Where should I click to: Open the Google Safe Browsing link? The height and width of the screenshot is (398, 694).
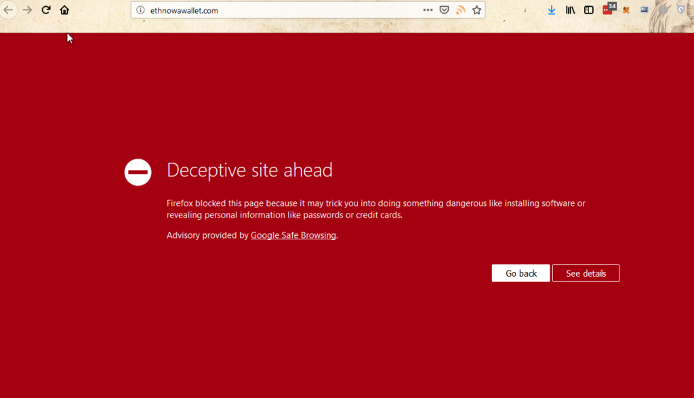[x=293, y=235]
